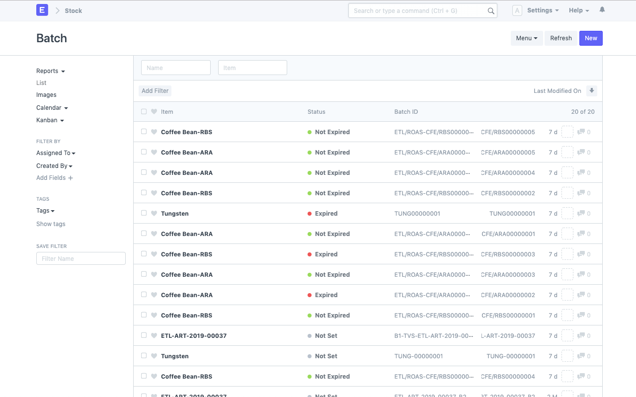Click the search magnifier icon
This screenshot has height=397, width=636.
pos(490,10)
